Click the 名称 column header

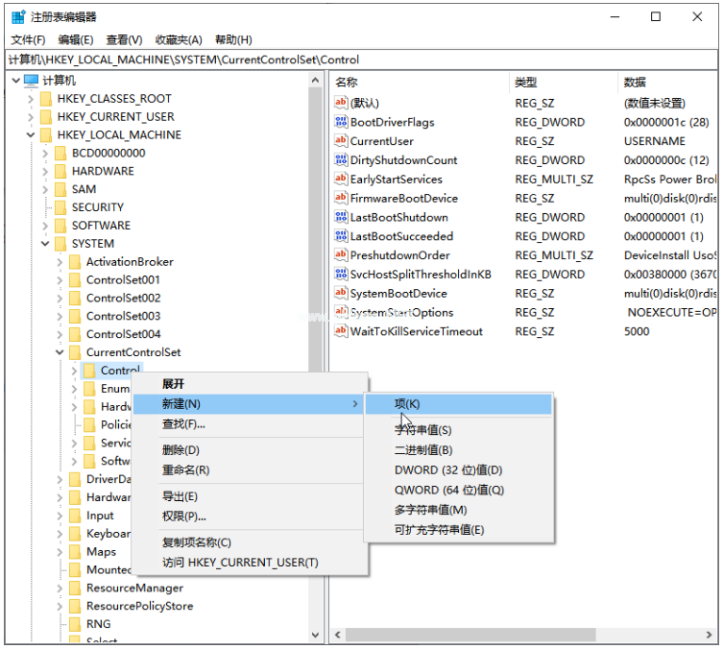(347, 83)
